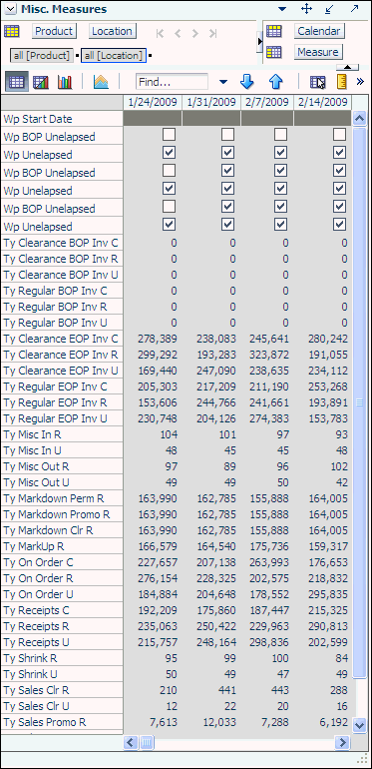Image resolution: width=372 pixels, height=769 pixels.
Task: Select the Wp Start Date row header
Action: pos(62,119)
